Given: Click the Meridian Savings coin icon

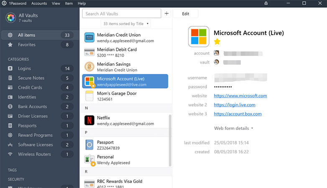Looking at the screenshot, I should click(89, 67).
